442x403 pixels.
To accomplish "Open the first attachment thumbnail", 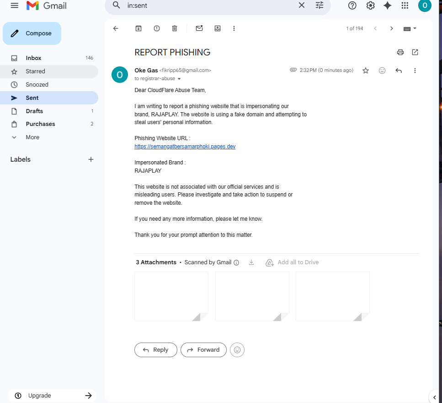I will [x=171, y=296].
